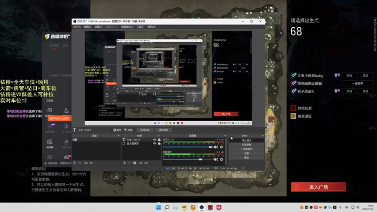Toggle lock on 文本 (GDI+) source

point(159,139)
